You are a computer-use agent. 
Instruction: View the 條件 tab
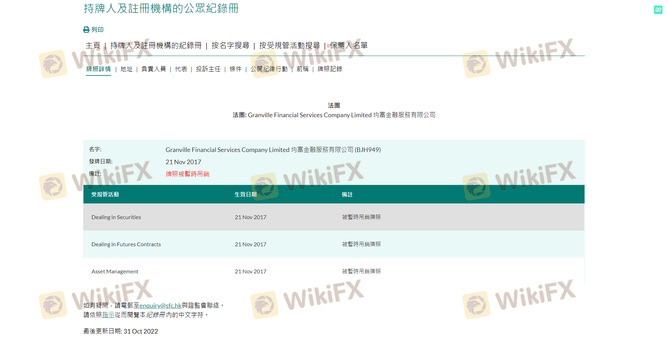pos(236,69)
